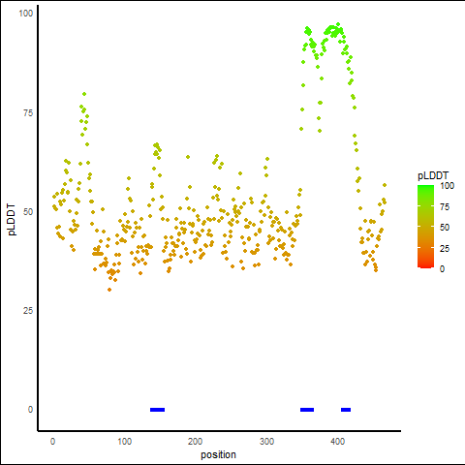Click the legend label 100
465x465 pixels.
(x=447, y=186)
